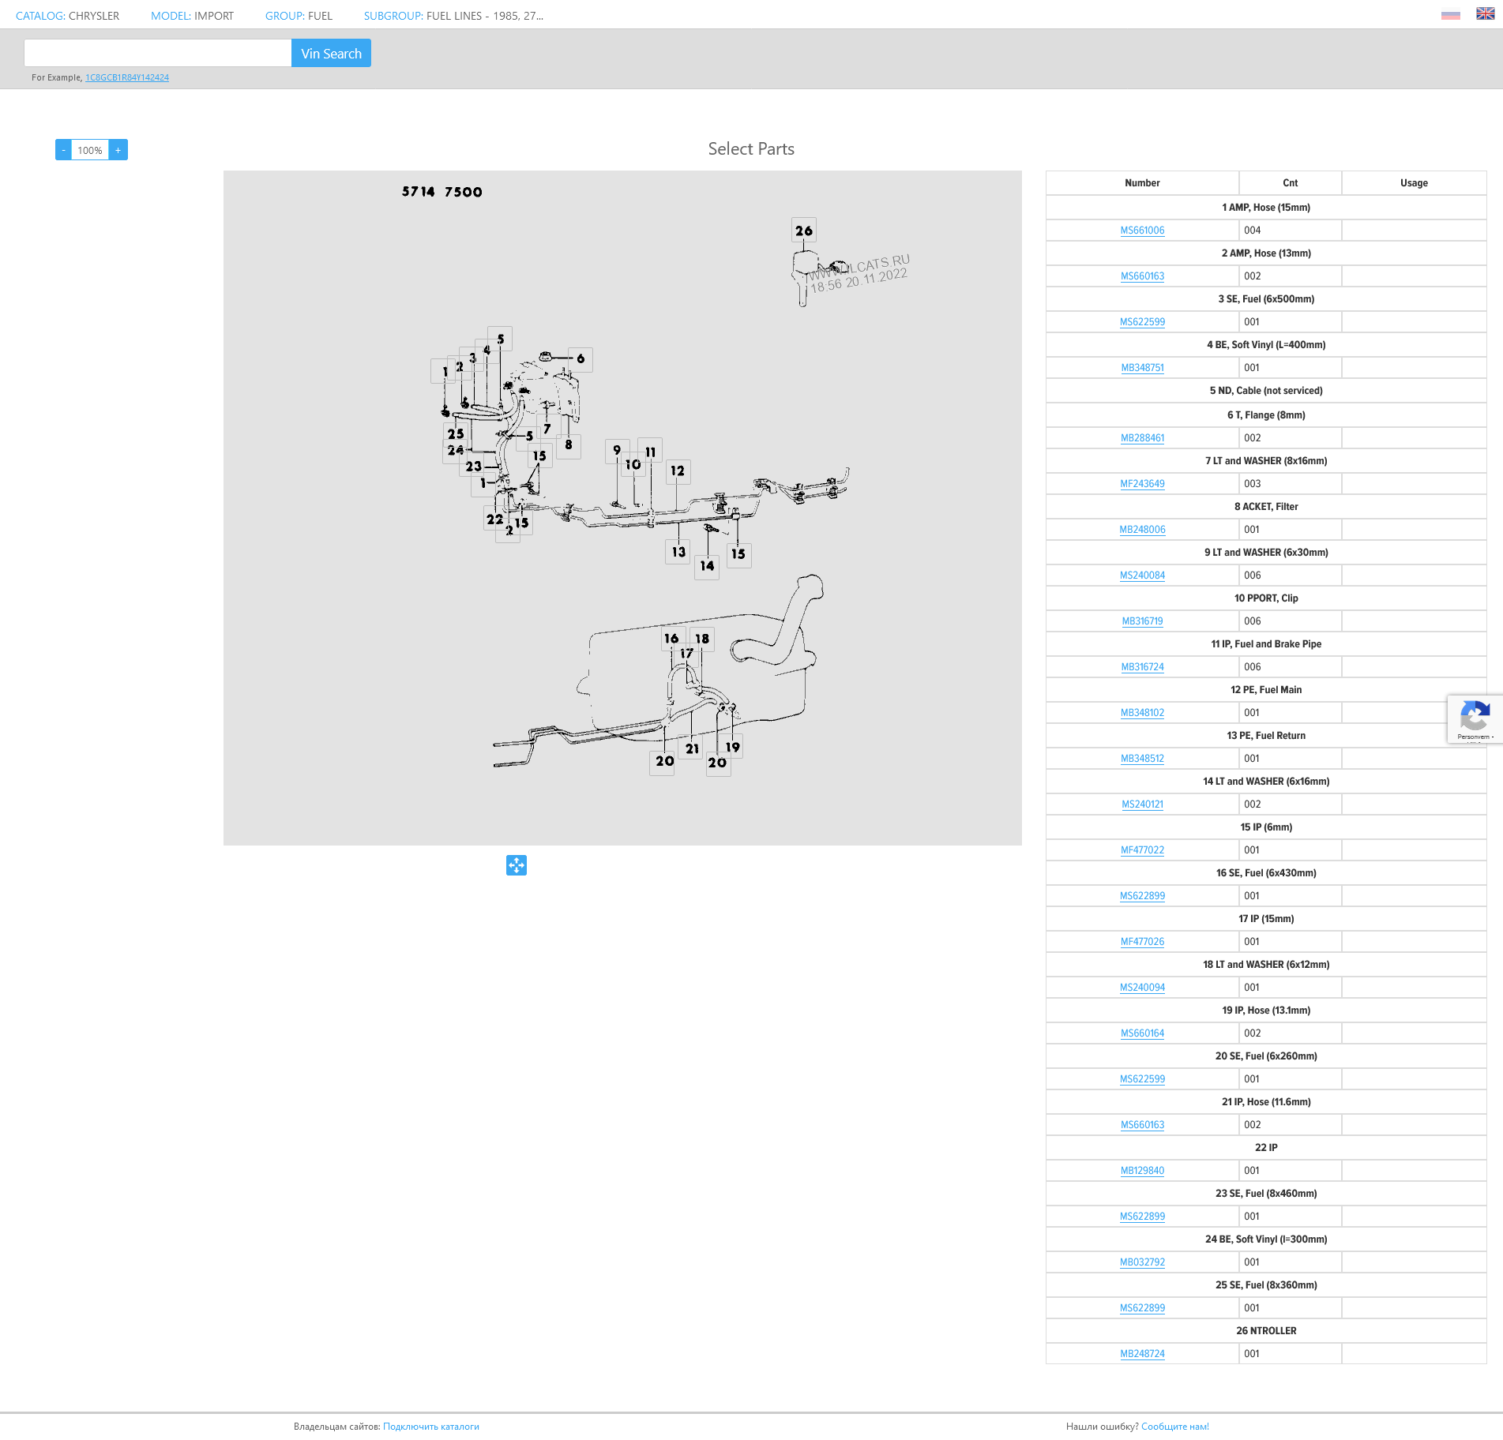The image size is (1503, 1440).
Task: Switch language using the Russian flag icon
Action: click(x=1450, y=15)
